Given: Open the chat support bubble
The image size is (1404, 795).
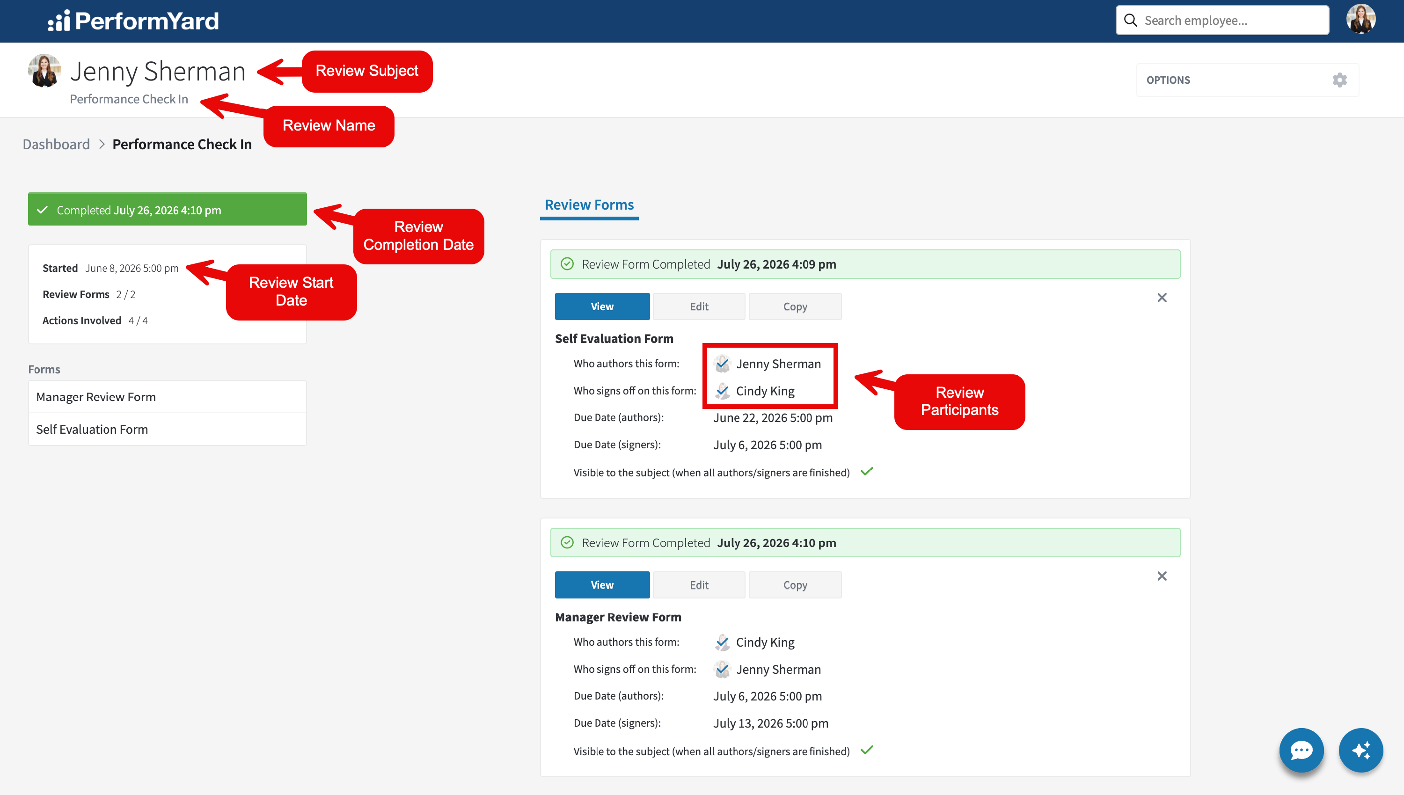Looking at the screenshot, I should tap(1302, 750).
